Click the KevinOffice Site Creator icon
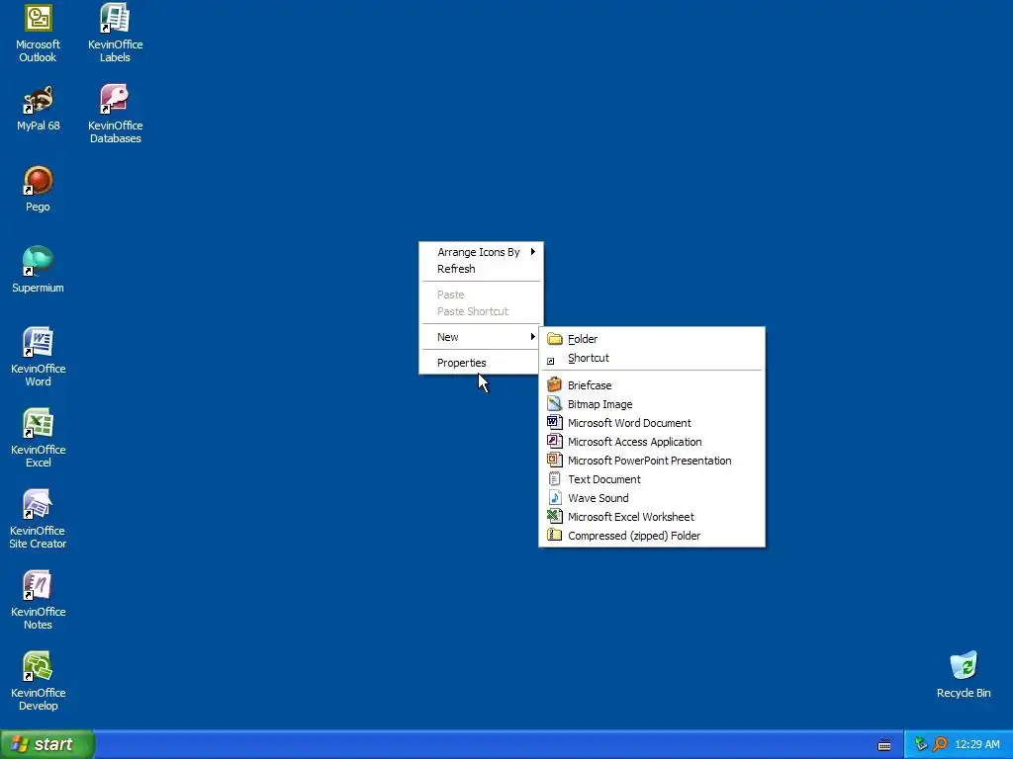This screenshot has width=1013, height=759. [x=39, y=505]
